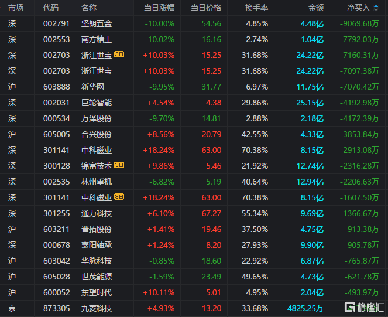Click the 3日 badge beside -7160.31万 浙江世宝

[x=119, y=54]
